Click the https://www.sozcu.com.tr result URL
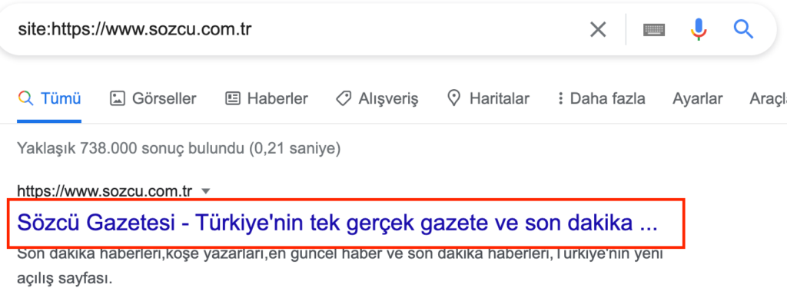 tap(105, 191)
